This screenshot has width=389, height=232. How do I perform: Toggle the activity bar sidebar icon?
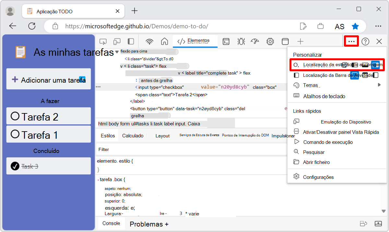tap(131, 41)
